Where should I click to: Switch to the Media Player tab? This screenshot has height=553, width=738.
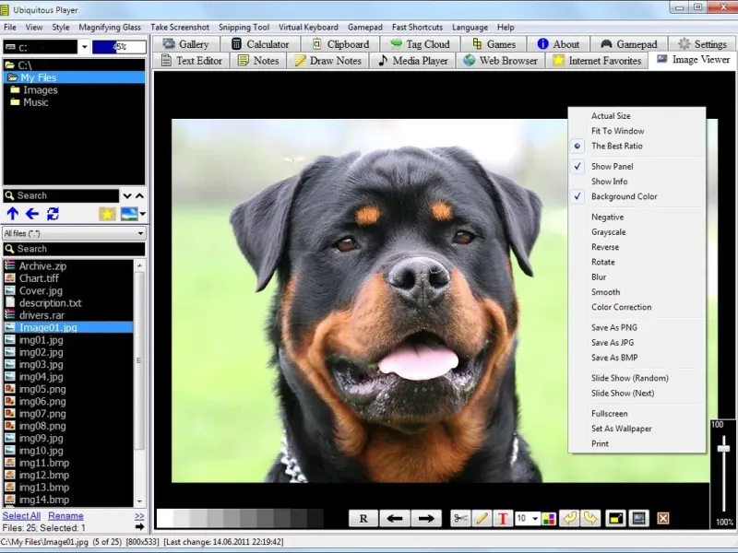tap(412, 61)
